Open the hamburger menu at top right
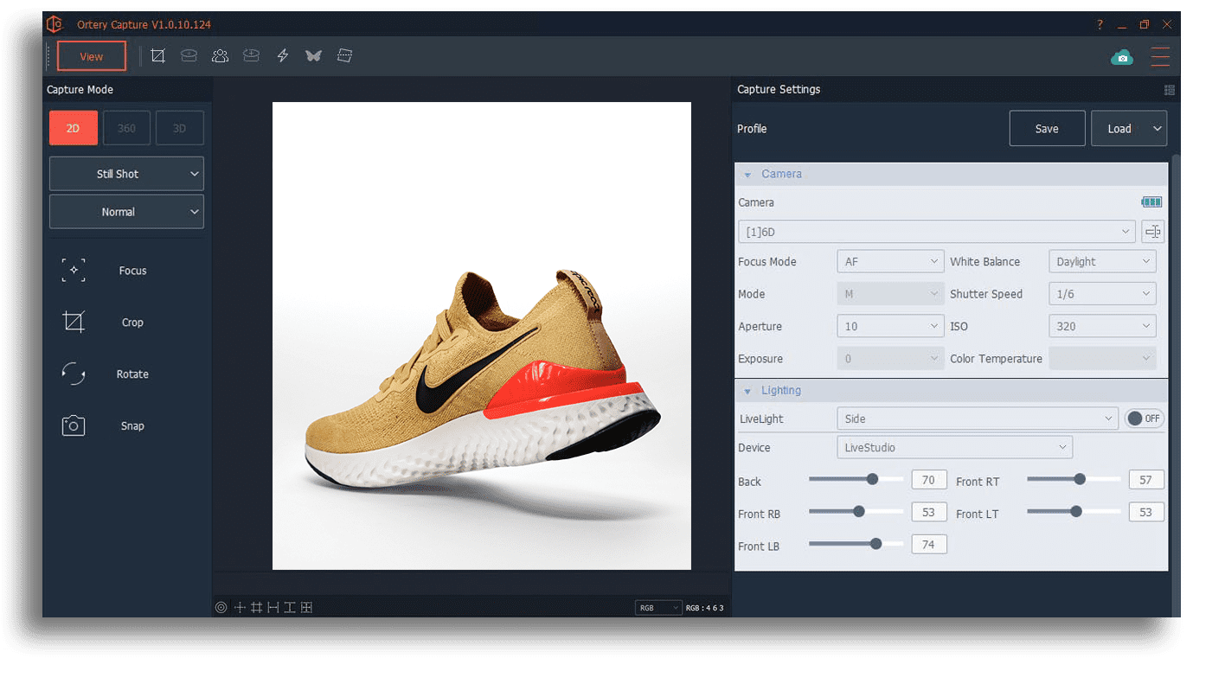This screenshot has width=1225, height=684. coord(1160,57)
